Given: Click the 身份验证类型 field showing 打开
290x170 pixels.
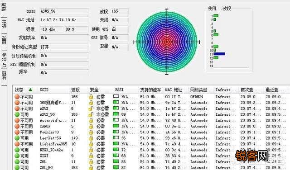Looking at the screenshot, I should click(64, 47).
